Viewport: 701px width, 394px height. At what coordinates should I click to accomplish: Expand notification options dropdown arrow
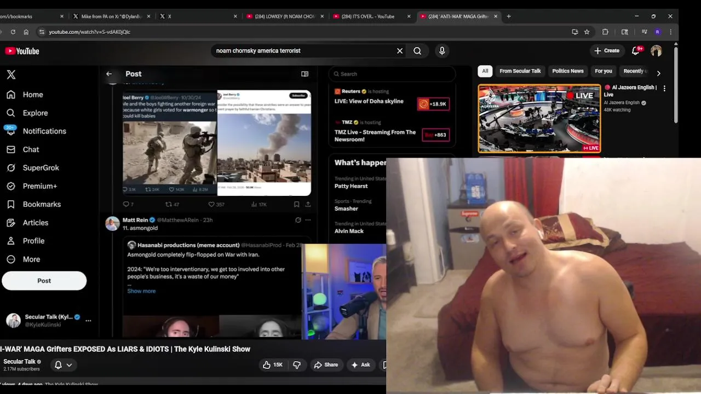point(69,365)
